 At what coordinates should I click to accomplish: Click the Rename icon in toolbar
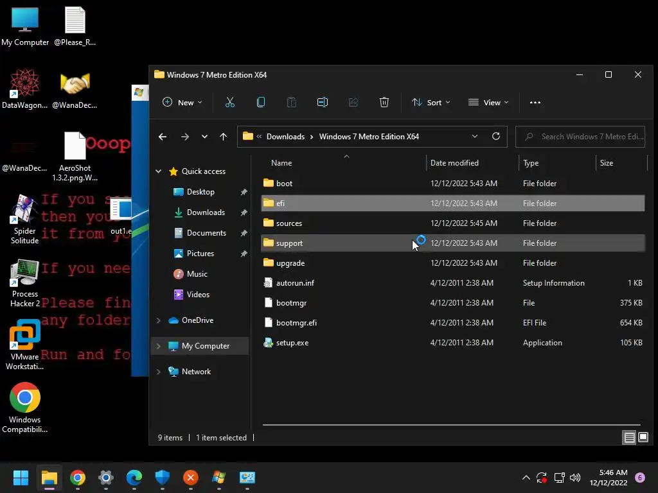pos(323,102)
